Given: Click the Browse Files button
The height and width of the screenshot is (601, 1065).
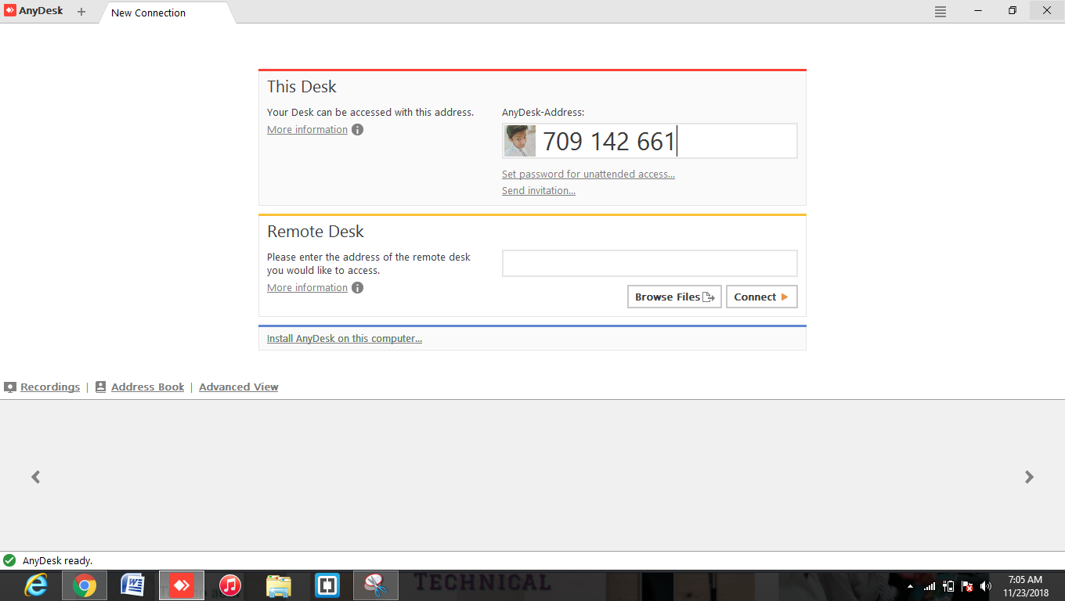Looking at the screenshot, I should point(673,297).
